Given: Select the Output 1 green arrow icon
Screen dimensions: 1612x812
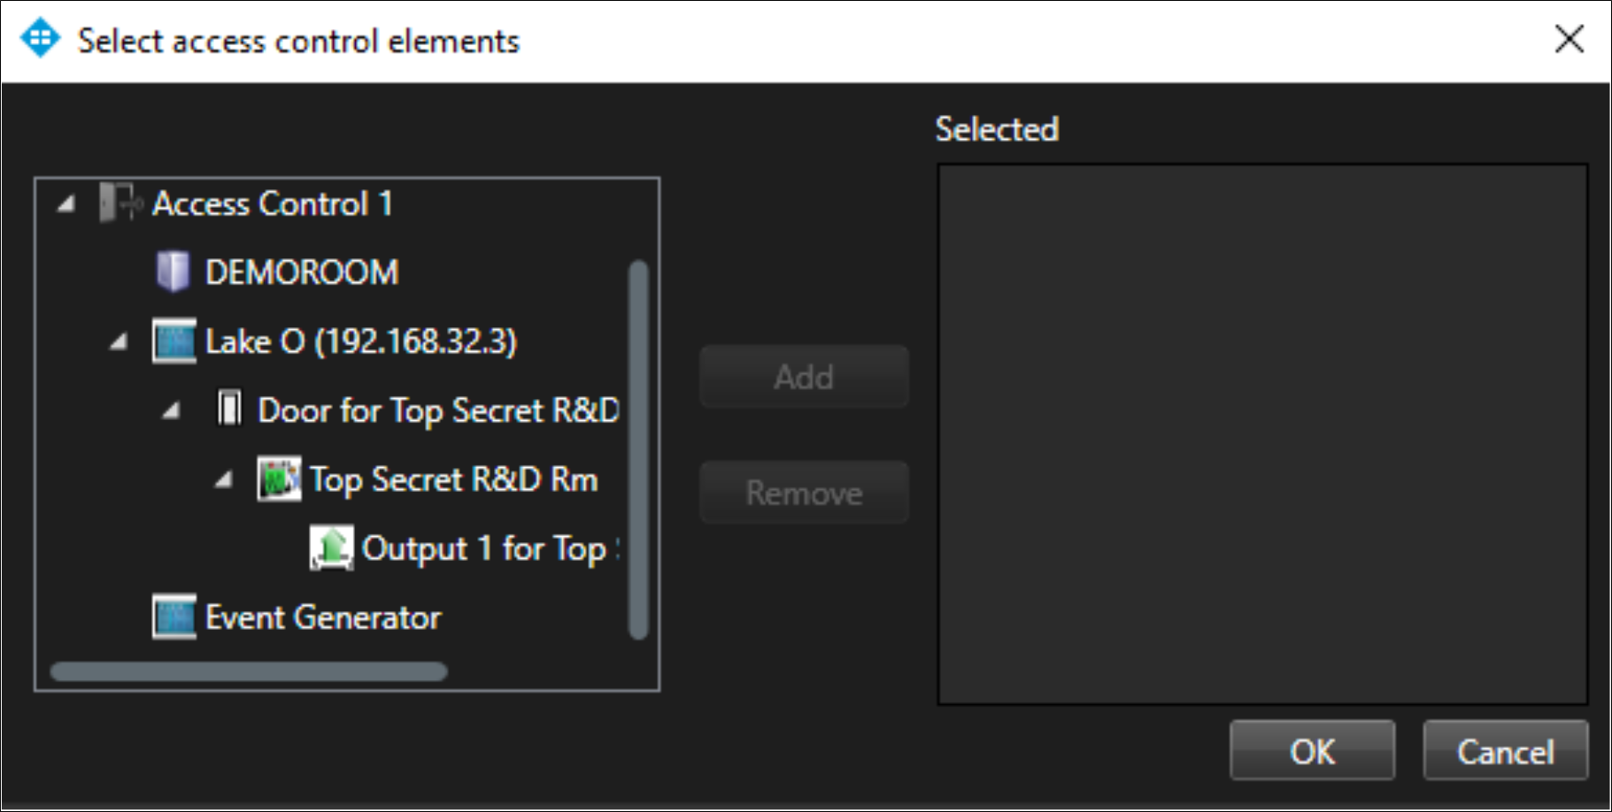Looking at the screenshot, I should point(331,548).
